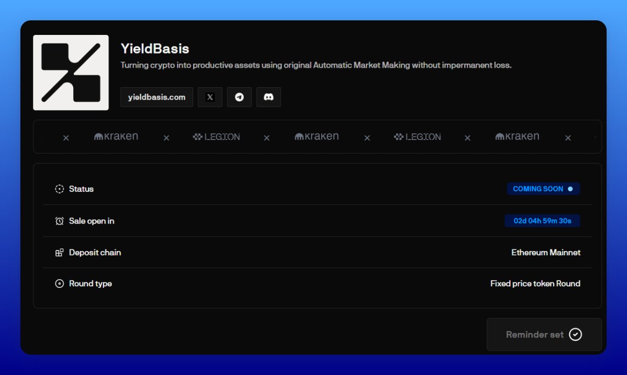Select the Fixed price token Round value

coord(535,284)
